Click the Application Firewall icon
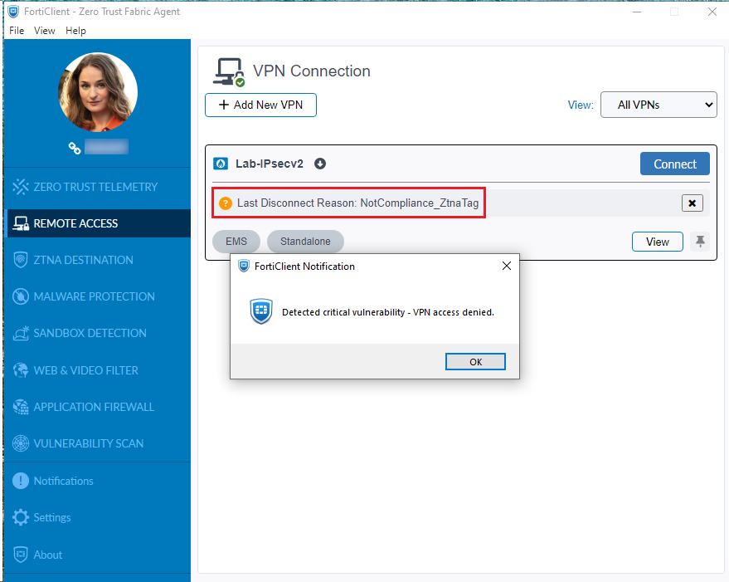 tap(21, 407)
